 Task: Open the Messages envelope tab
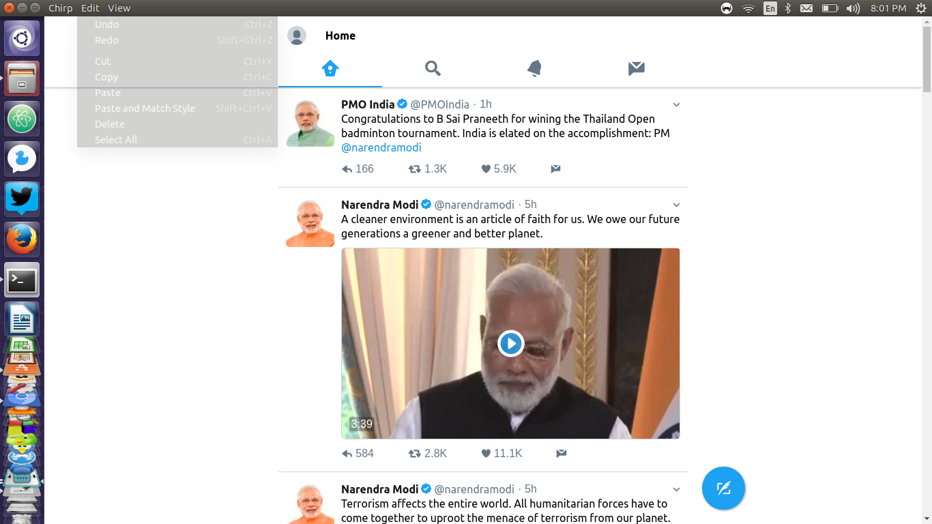pyautogui.click(x=637, y=68)
